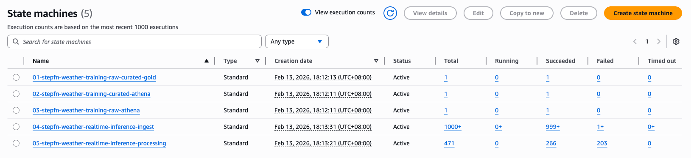This screenshot has width=691, height=158.
Task: Select radio for 02-stepfn-weather-training-curated-athena
Action: click(16, 94)
